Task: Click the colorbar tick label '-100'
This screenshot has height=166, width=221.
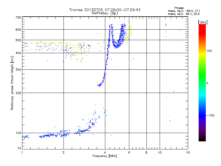Action: (210, 115)
